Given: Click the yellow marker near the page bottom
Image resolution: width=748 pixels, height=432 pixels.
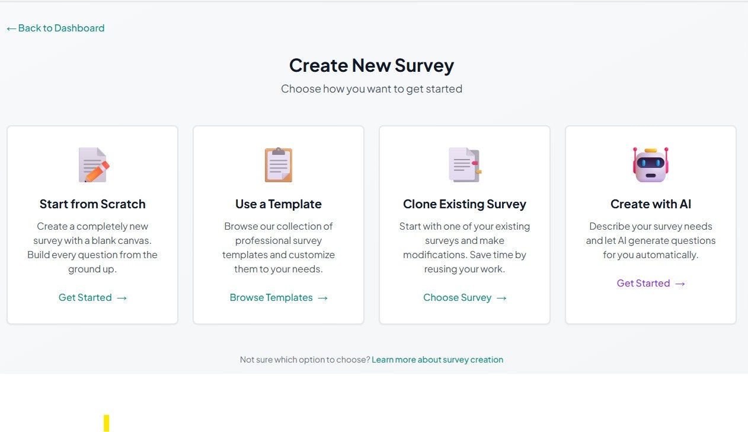Looking at the screenshot, I should click(106, 423).
